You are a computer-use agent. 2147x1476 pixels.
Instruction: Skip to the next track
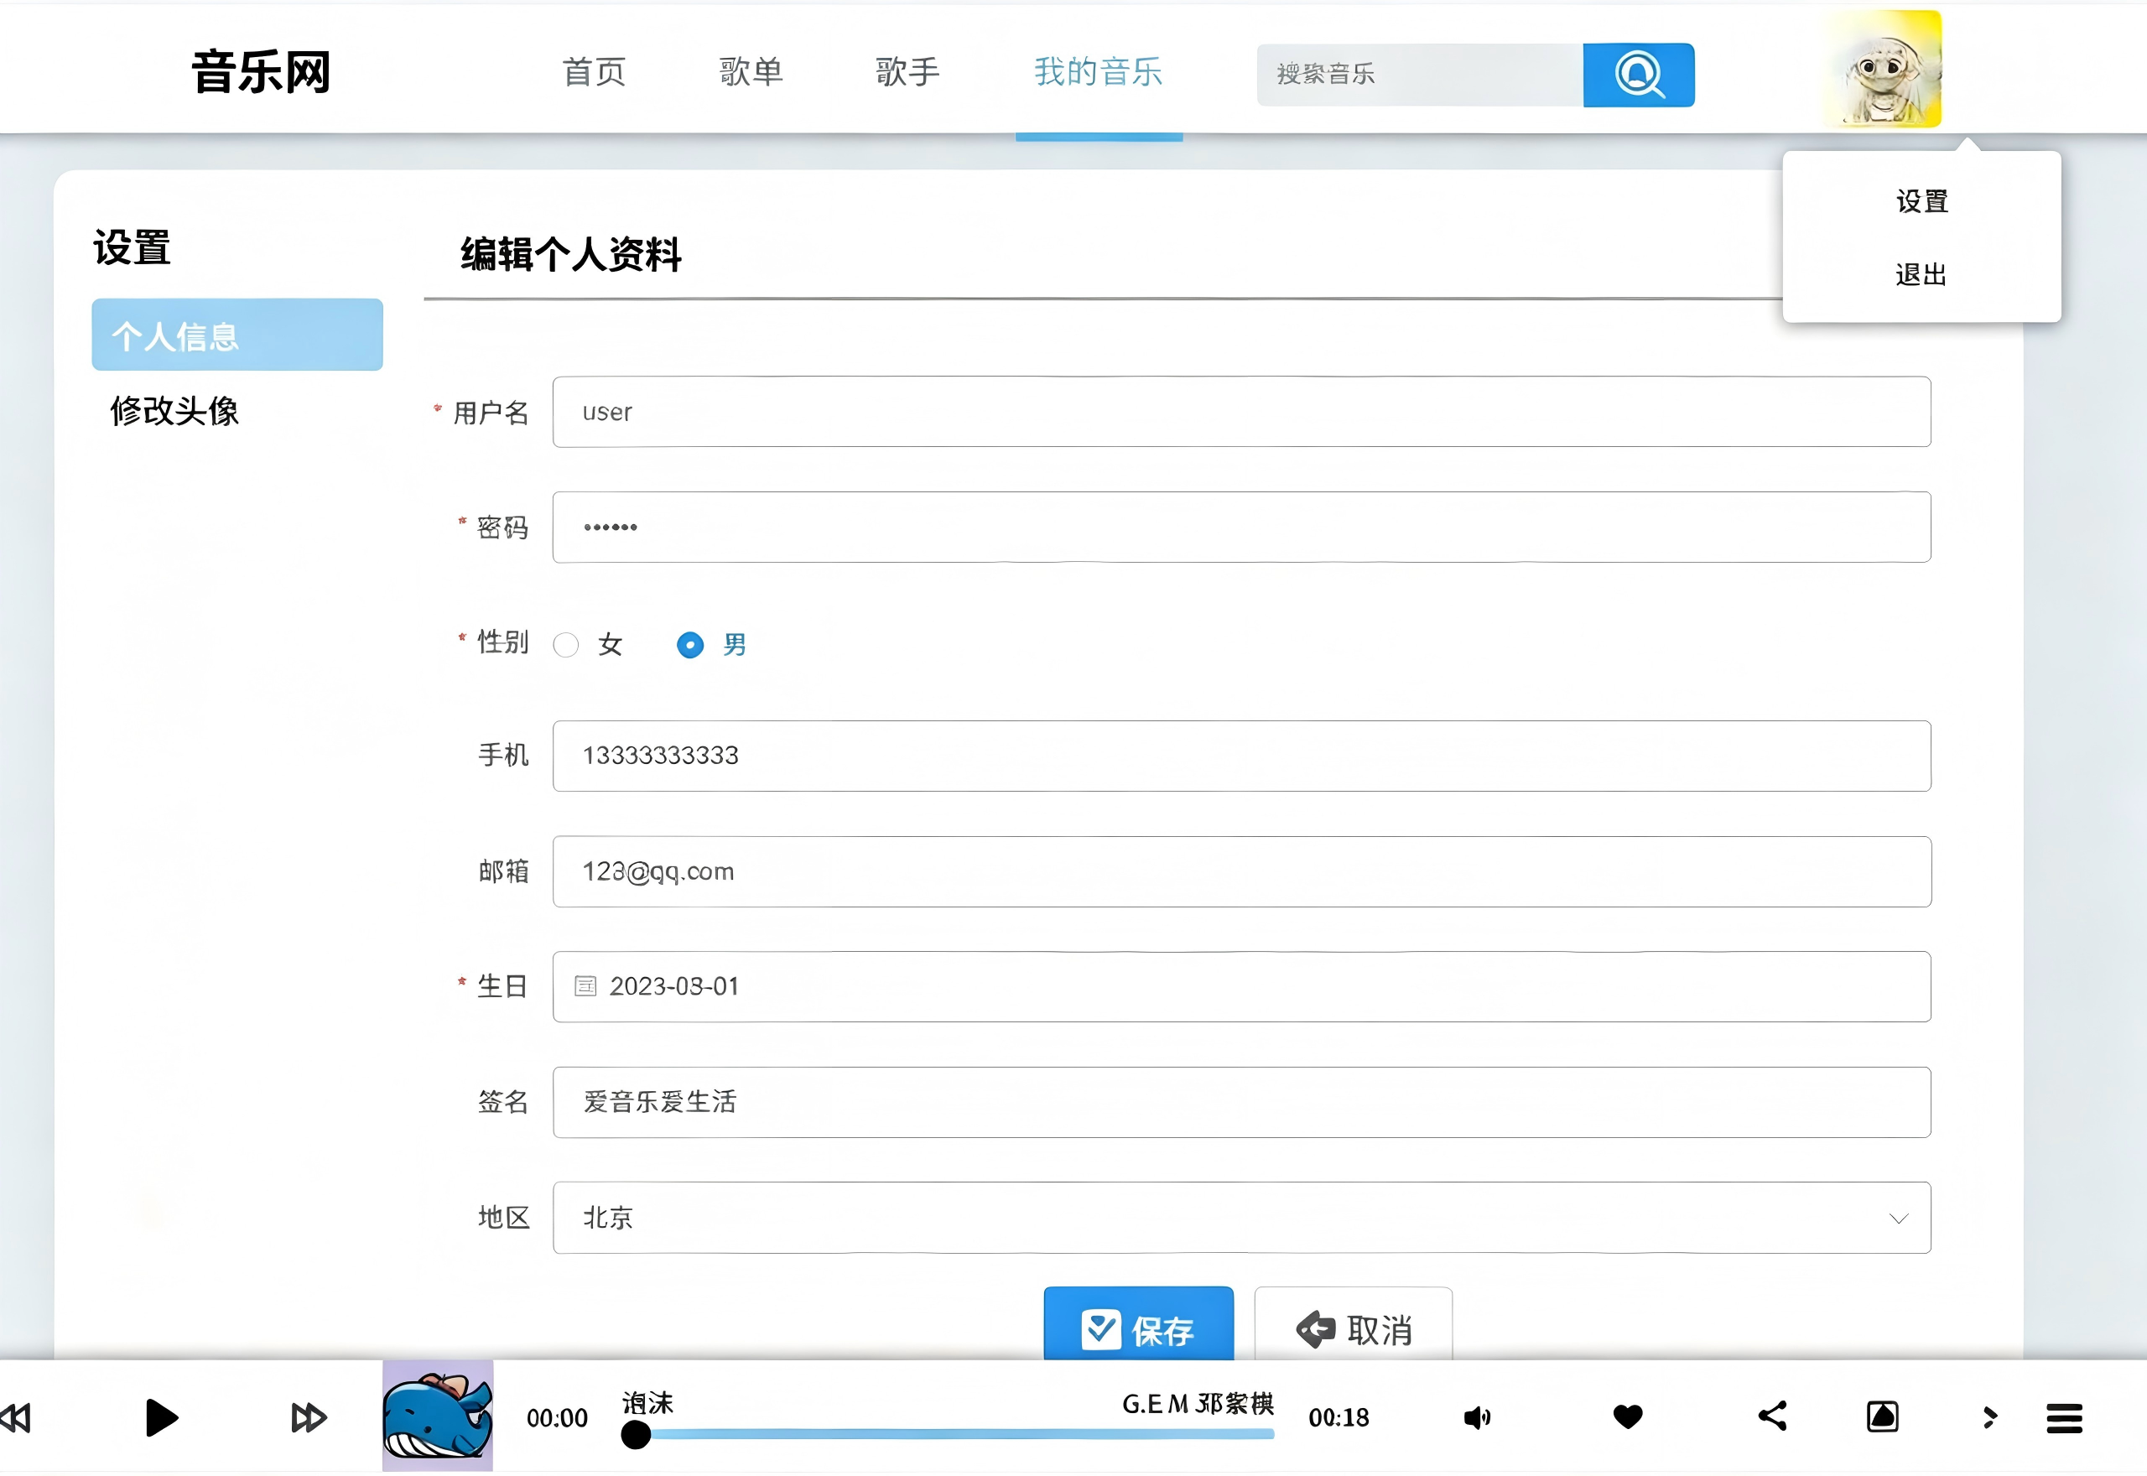click(x=308, y=1418)
